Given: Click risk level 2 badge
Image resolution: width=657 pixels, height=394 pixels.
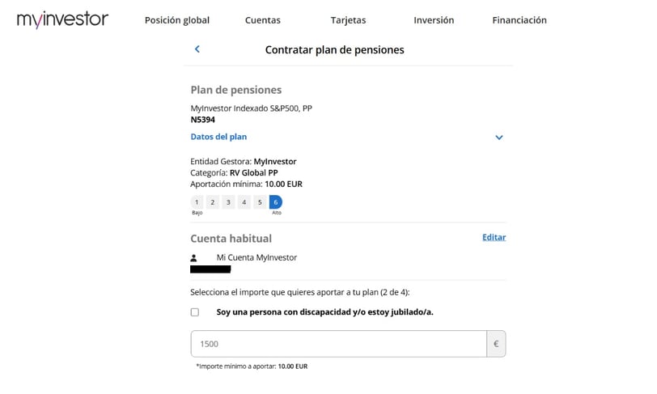Looking at the screenshot, I should [212, 202].
